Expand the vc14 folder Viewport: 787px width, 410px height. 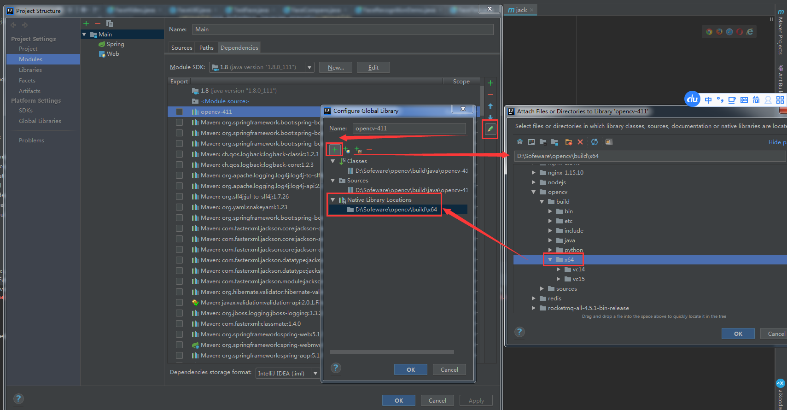(x=559, y=269)
